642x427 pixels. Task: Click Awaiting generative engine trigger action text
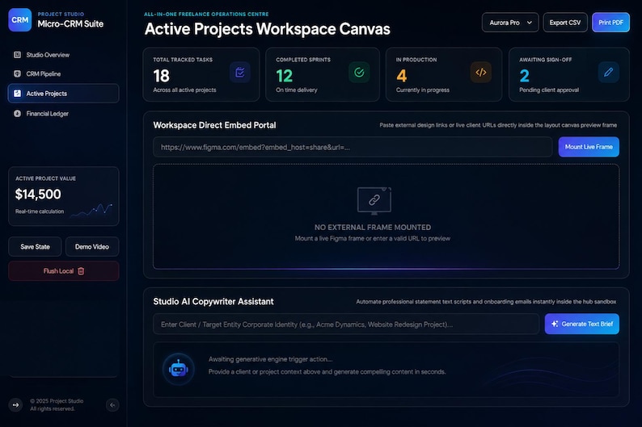270,359
